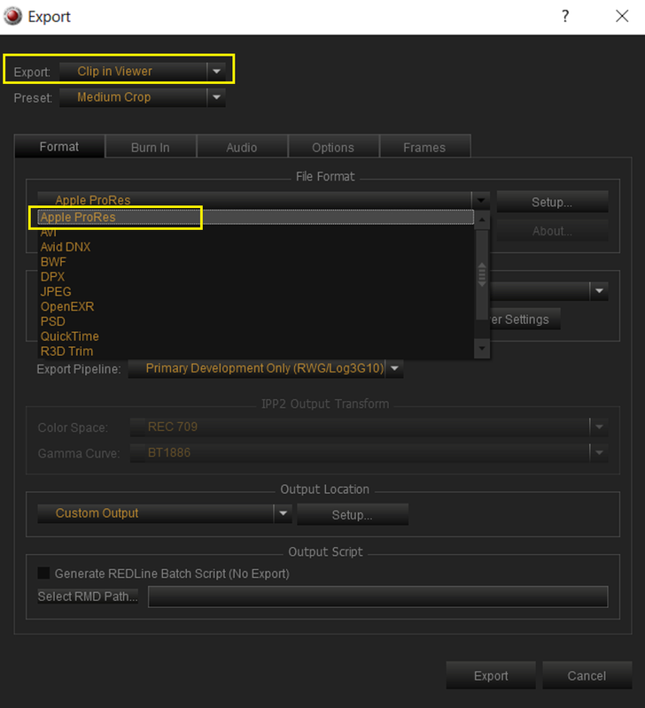Open the dropdown arrow above the Settings button

click(x=599, y=291)
